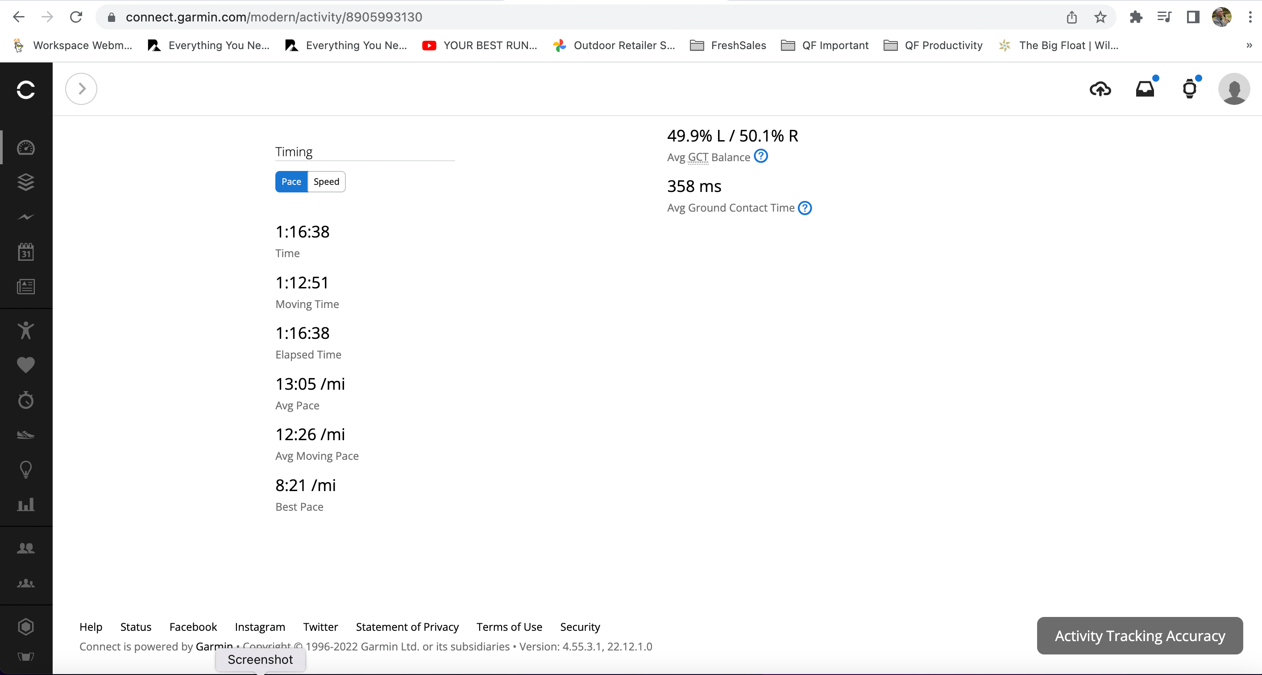The height and width of the screenshot is (675, 1262).
Task: Open the notifications inbox tray icon
Action: [x=1145, y=89]
